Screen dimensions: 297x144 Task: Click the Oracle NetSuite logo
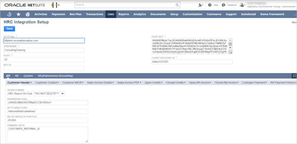click(24, 5)
